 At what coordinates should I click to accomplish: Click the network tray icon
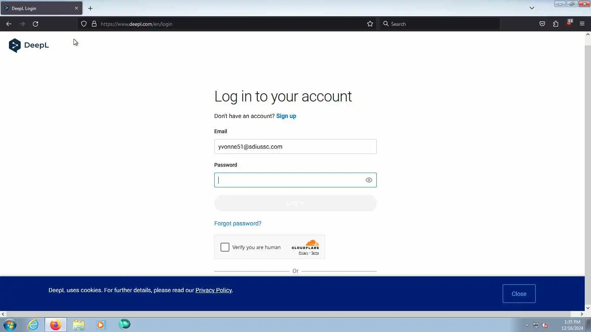coord(536,325)
